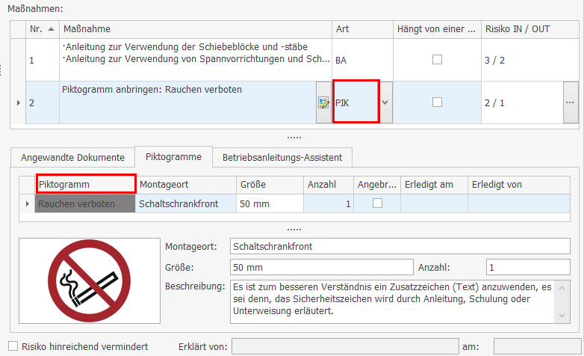Click into the Anzahl input field
584x356 pixels.
[527, 267]
